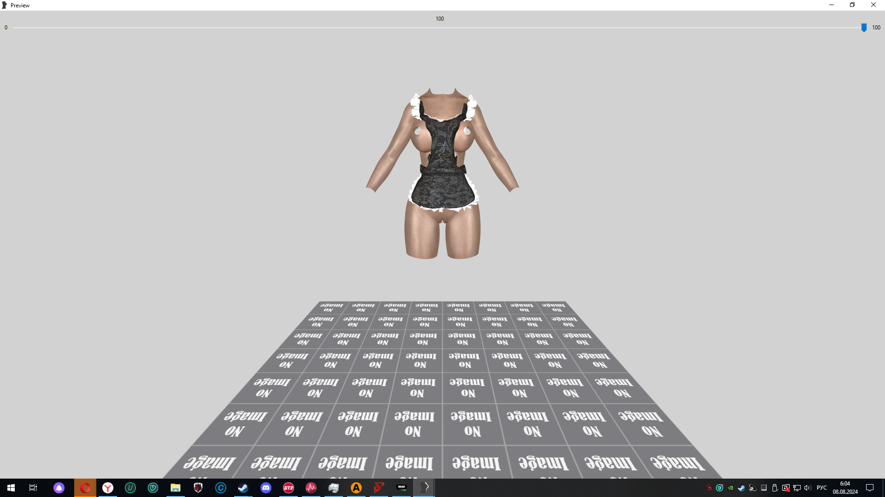885x497 pixels.
Task: Click the weight slider handle at 100
Action: [864, 28]
